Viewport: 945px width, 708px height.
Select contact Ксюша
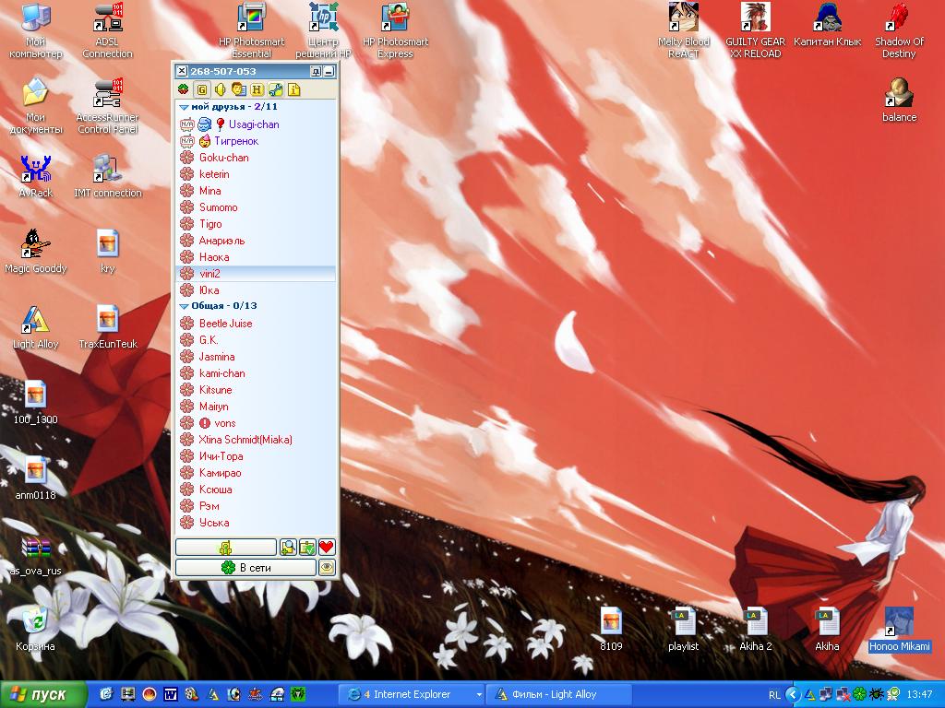tap(257, 490)
